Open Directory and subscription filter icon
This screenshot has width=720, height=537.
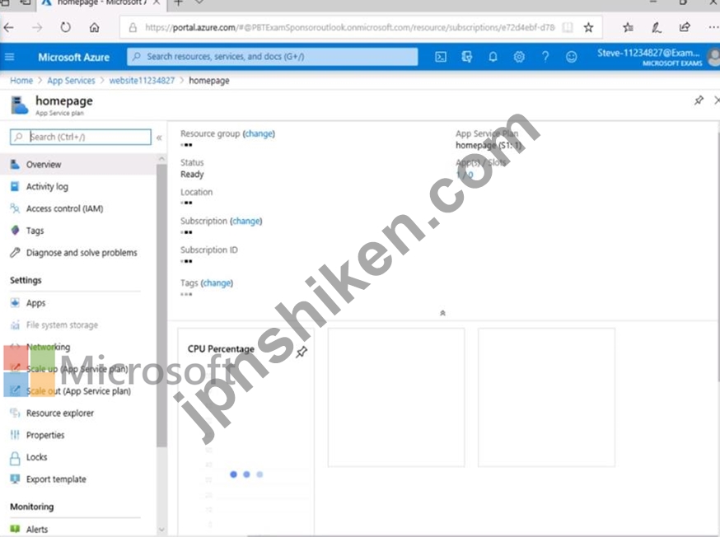tap(466, 57)
